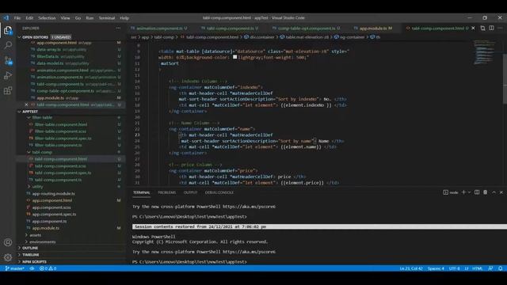
Task: Open the VS Code logo window menu
Action: pos(6,17)
